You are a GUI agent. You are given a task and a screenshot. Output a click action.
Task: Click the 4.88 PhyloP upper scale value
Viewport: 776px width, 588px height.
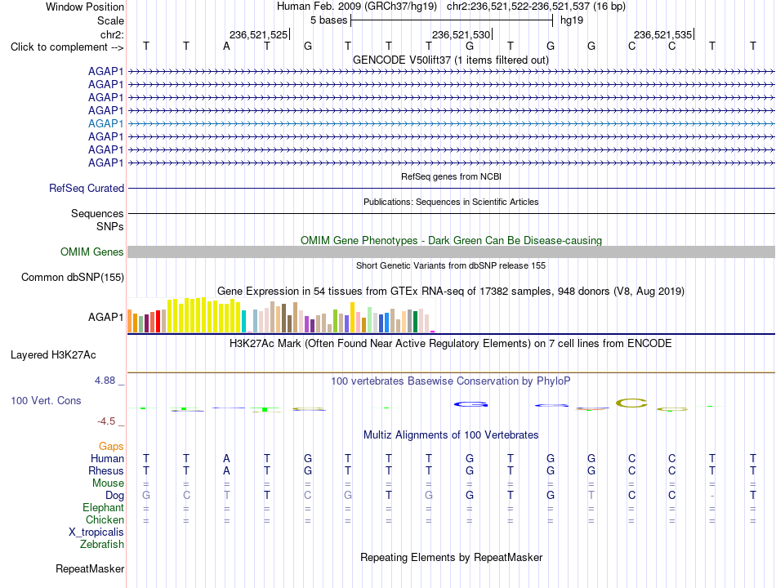[x=105, y=380]
